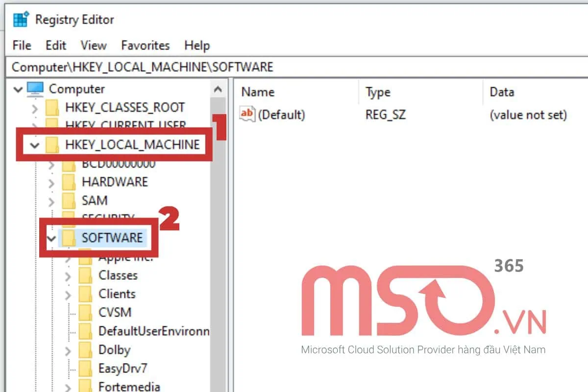Click the SAM folder icon

[69, 200]
